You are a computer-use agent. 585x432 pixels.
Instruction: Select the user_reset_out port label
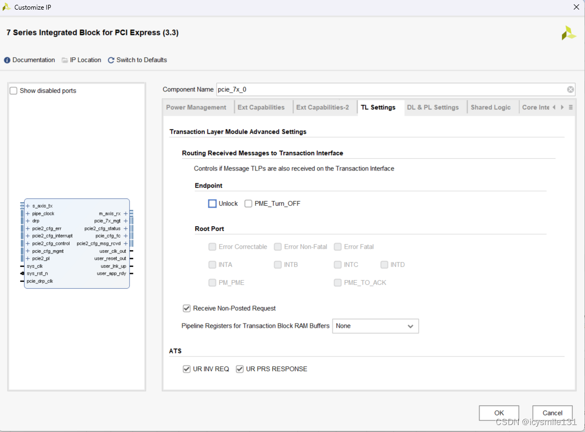point(110,259)
